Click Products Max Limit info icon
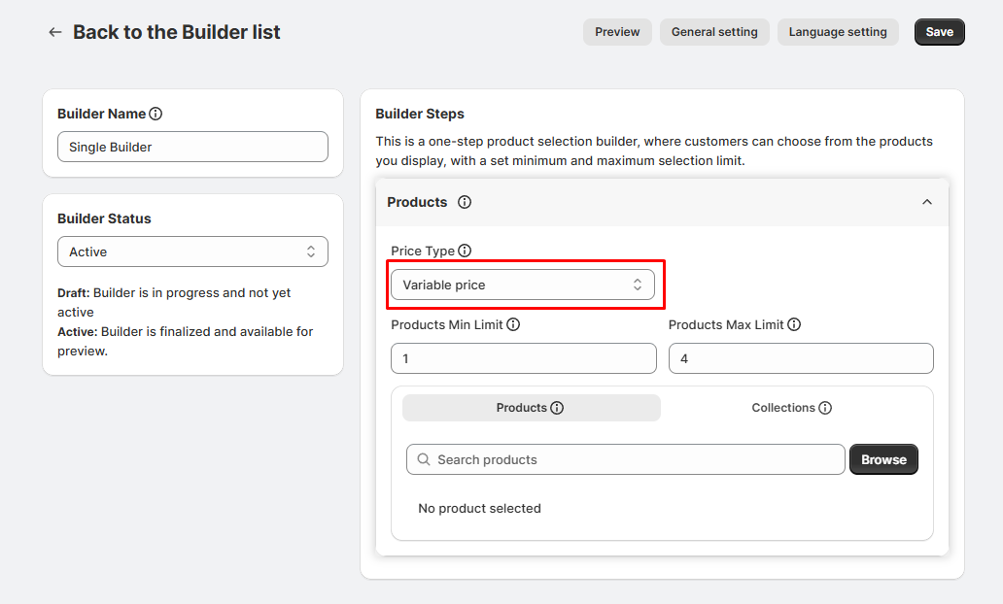The height and width of the screenshot is (604, 1003). [x=794, y=324]
